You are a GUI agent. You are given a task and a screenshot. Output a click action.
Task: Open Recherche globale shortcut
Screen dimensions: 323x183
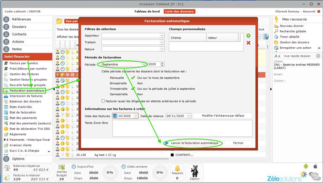(293, 31)
